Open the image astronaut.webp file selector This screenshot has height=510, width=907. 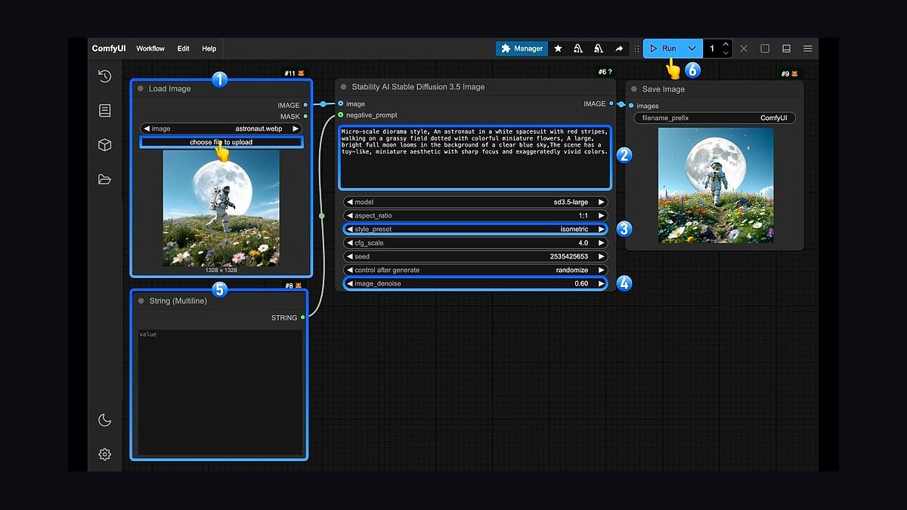[221, 128]
